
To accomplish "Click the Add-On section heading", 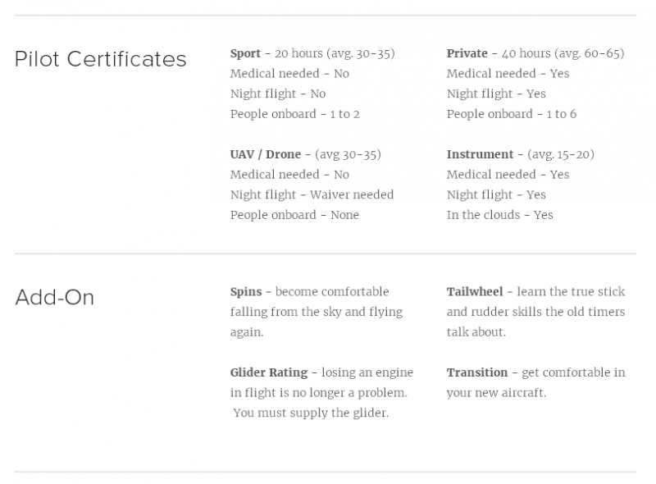I will 54,297.
